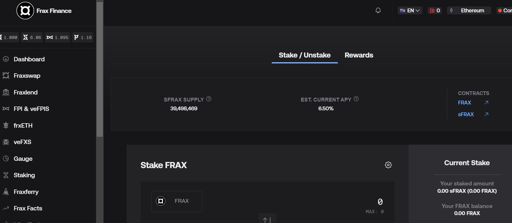Open the FRAX token selector
This screenshot has height=223, width=512.
(x=177, y=201)
